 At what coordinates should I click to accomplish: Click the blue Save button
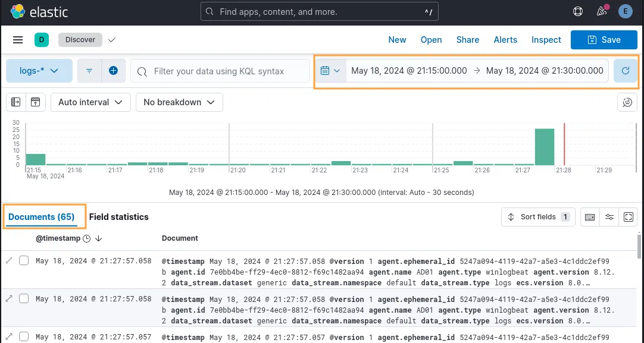(x=604, y=40)
